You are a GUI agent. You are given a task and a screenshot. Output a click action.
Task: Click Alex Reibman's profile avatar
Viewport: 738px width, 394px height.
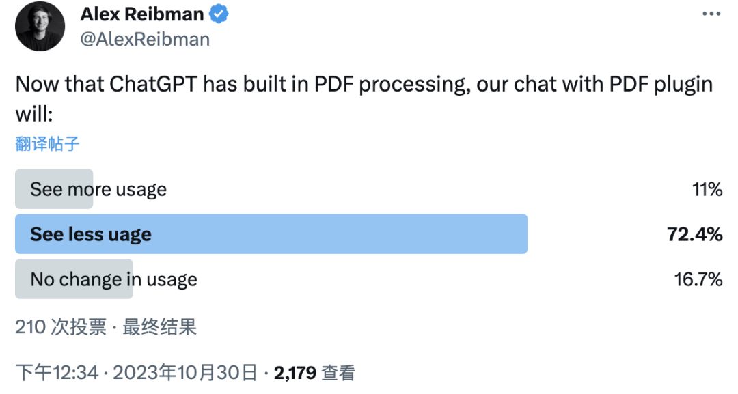click(40, 27)
